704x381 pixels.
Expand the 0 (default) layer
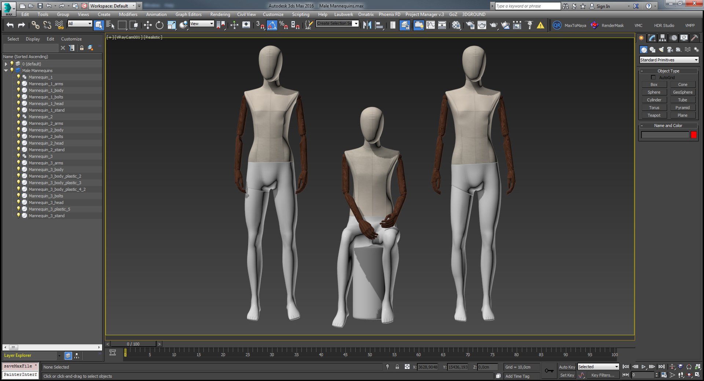click(6, 64)
